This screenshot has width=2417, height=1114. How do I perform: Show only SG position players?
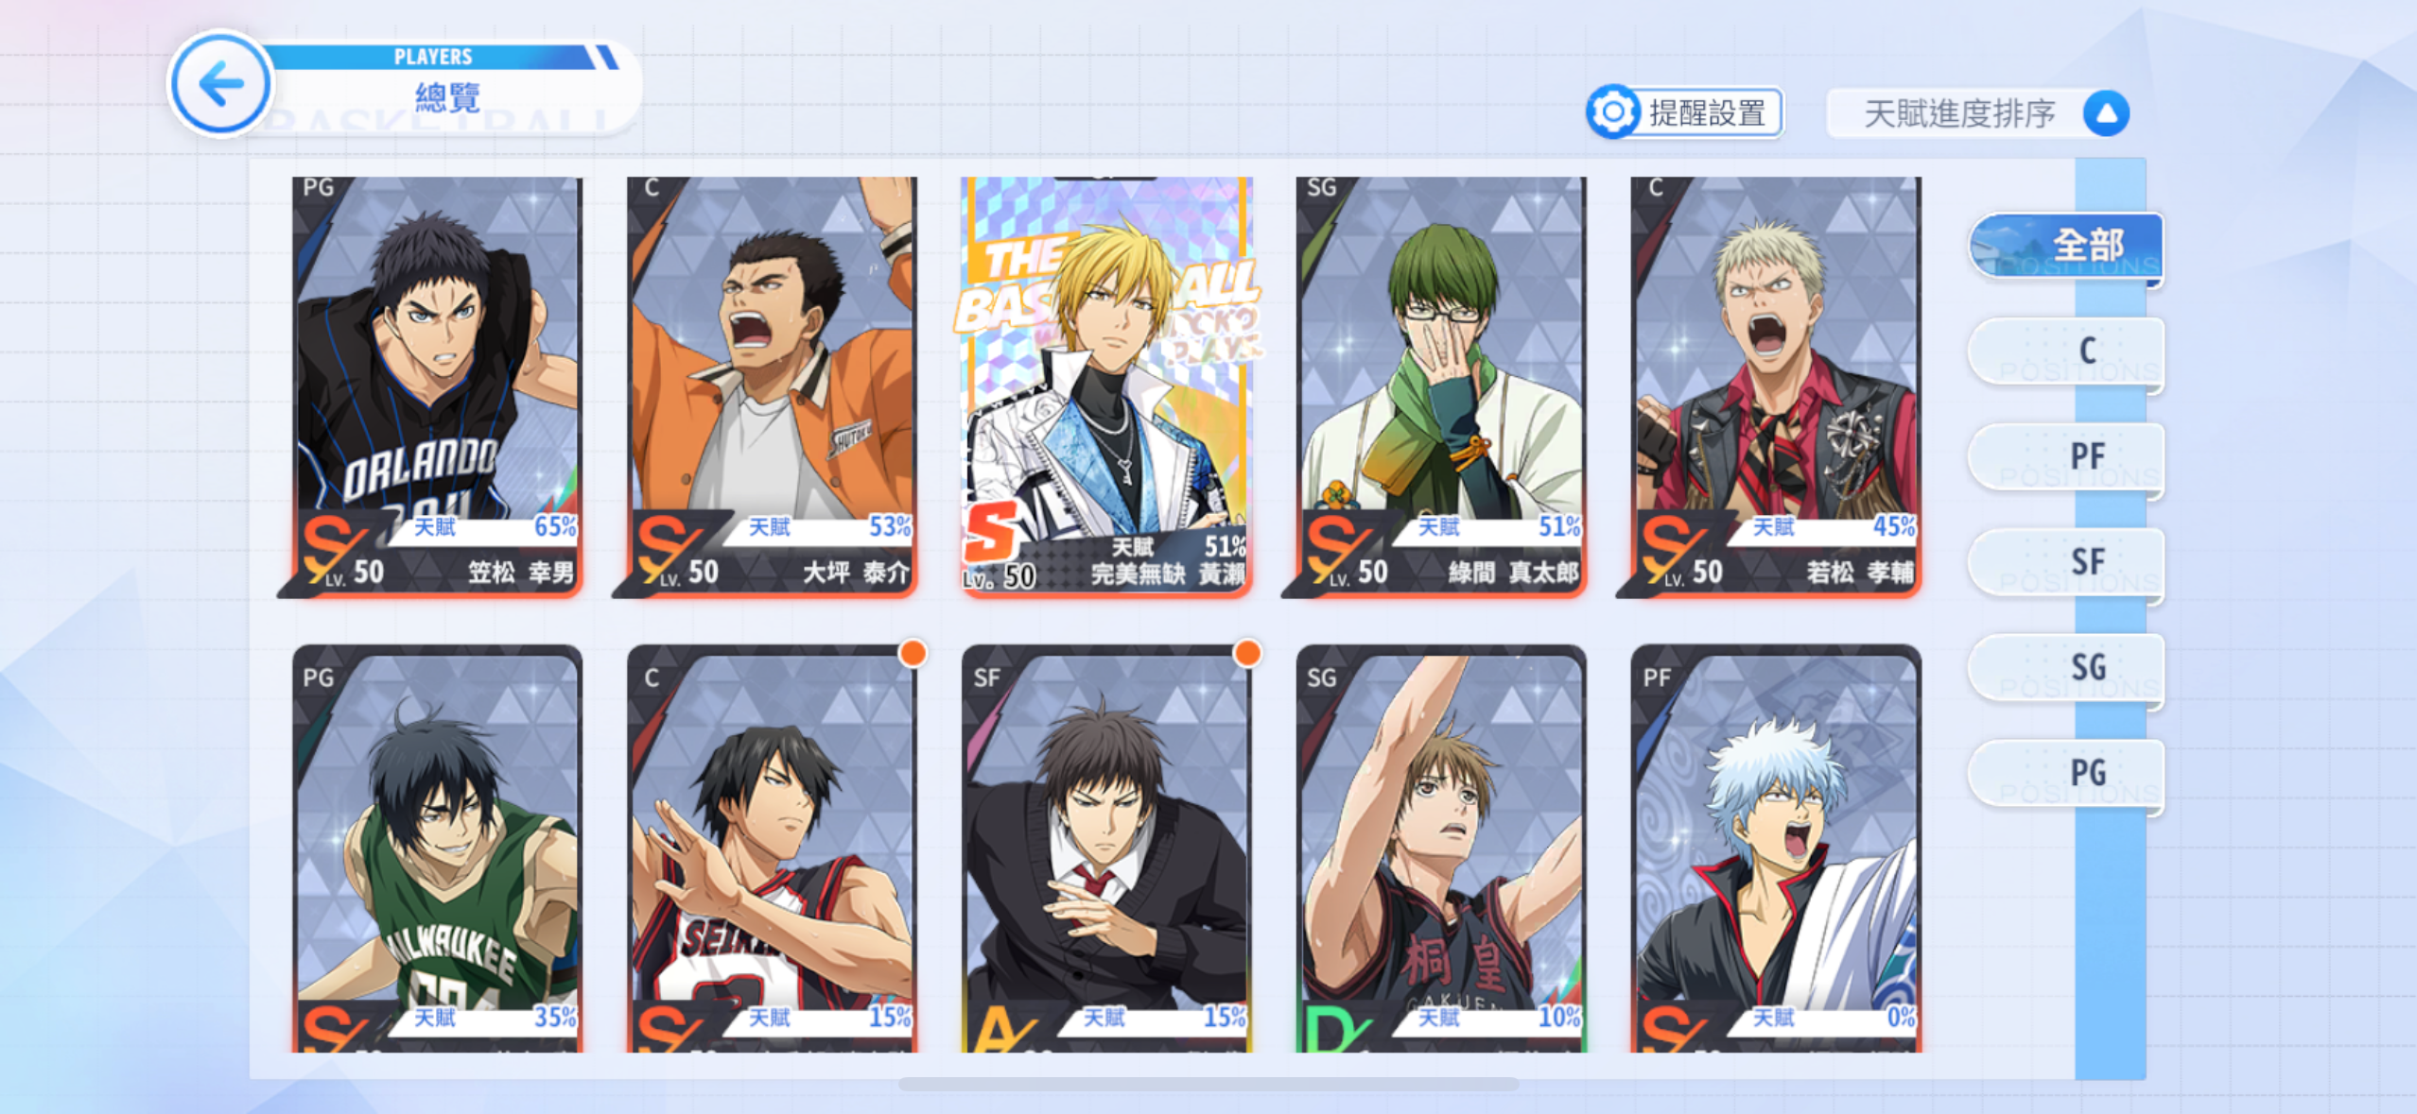(2066, 668)
